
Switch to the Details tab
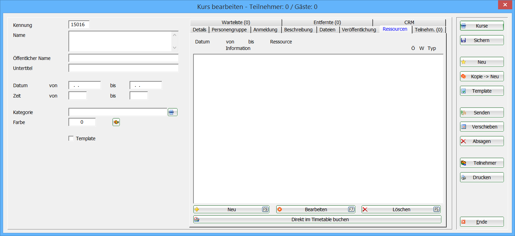199,30
